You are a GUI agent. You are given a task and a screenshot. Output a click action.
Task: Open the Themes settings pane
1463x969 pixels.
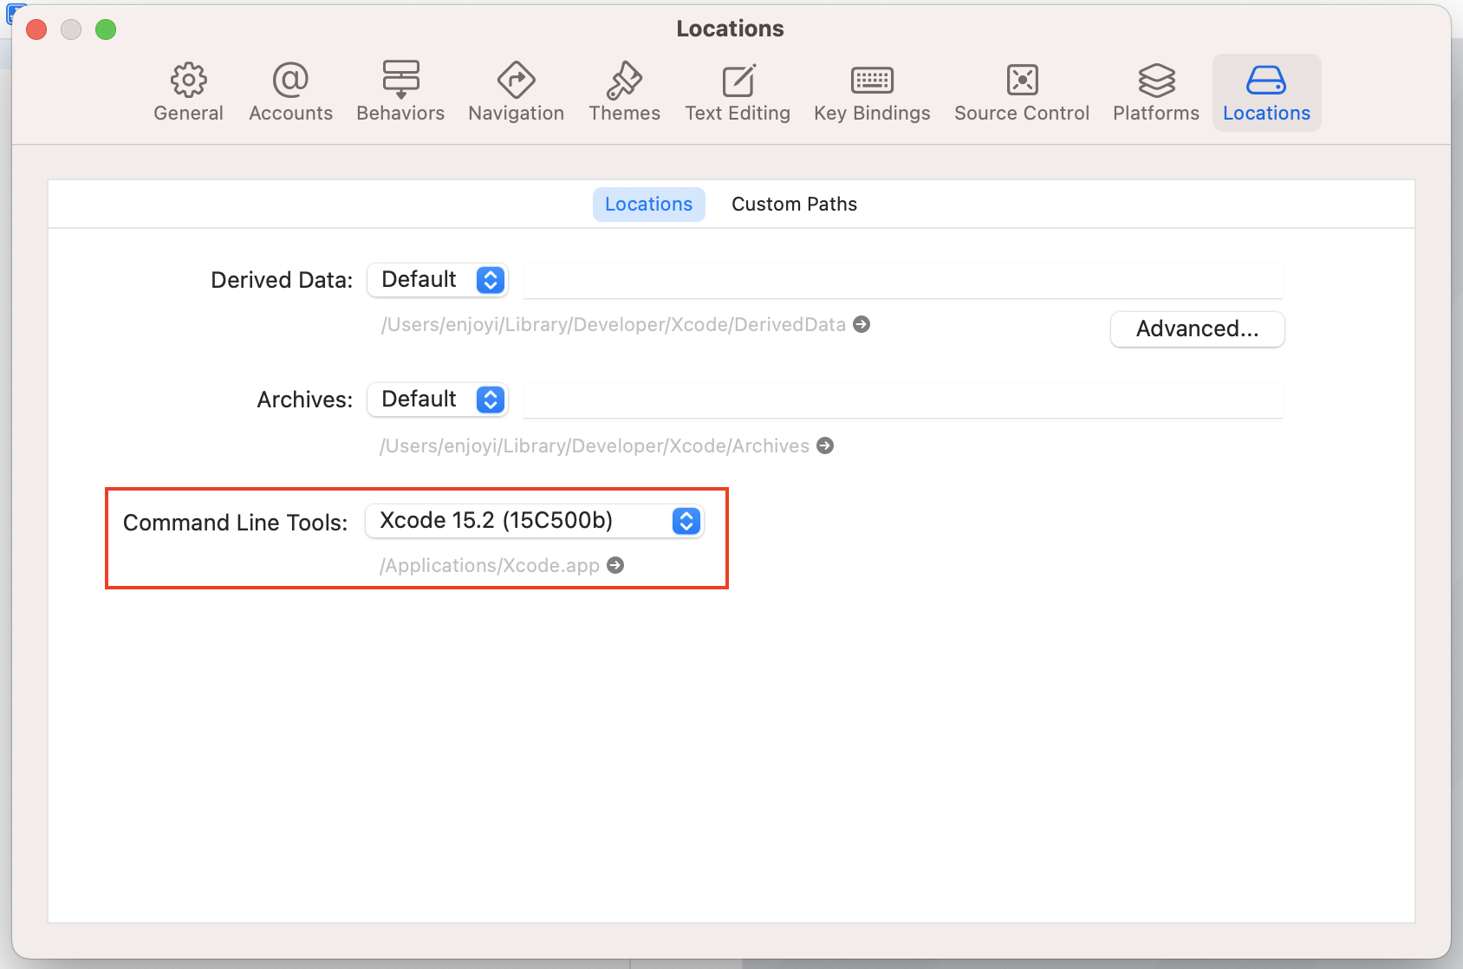coord(624,93)
